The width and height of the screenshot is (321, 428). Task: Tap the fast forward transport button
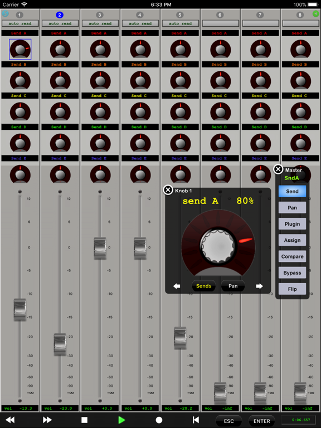(x=47, y=420)
